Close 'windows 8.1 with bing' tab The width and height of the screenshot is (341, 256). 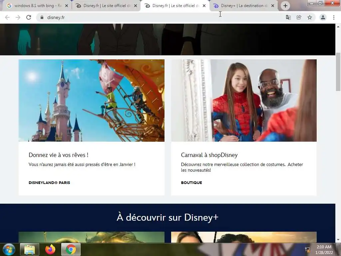pos(67,6)
